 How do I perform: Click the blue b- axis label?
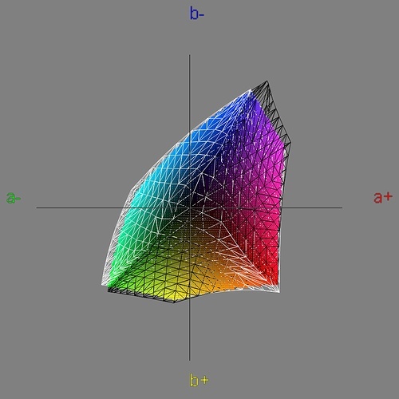[x=197, y=14]
